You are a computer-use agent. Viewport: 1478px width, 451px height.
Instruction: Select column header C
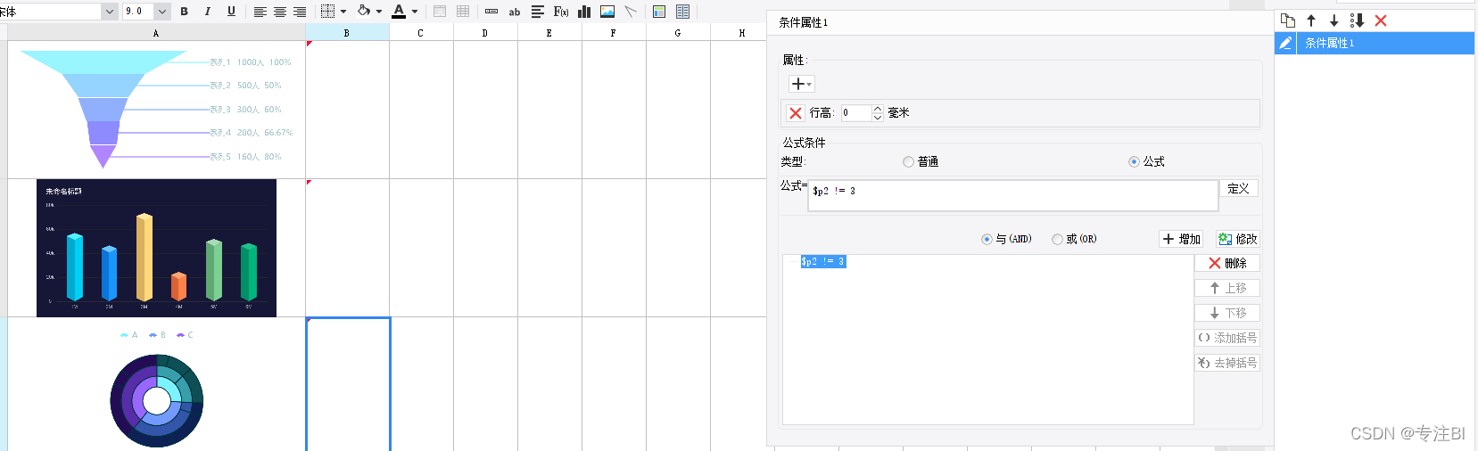click(x=421, y=33)
